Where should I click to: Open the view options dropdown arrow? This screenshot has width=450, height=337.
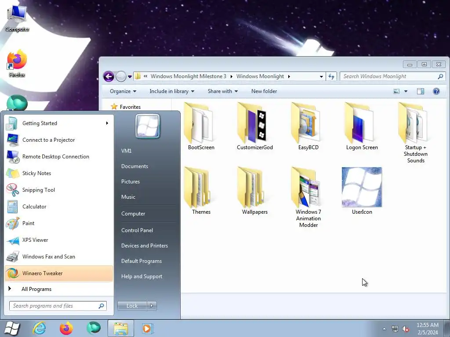[406, 91]
